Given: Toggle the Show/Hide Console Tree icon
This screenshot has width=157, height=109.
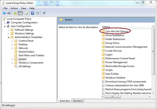Looking at the screenshot, I should (20, 13).
